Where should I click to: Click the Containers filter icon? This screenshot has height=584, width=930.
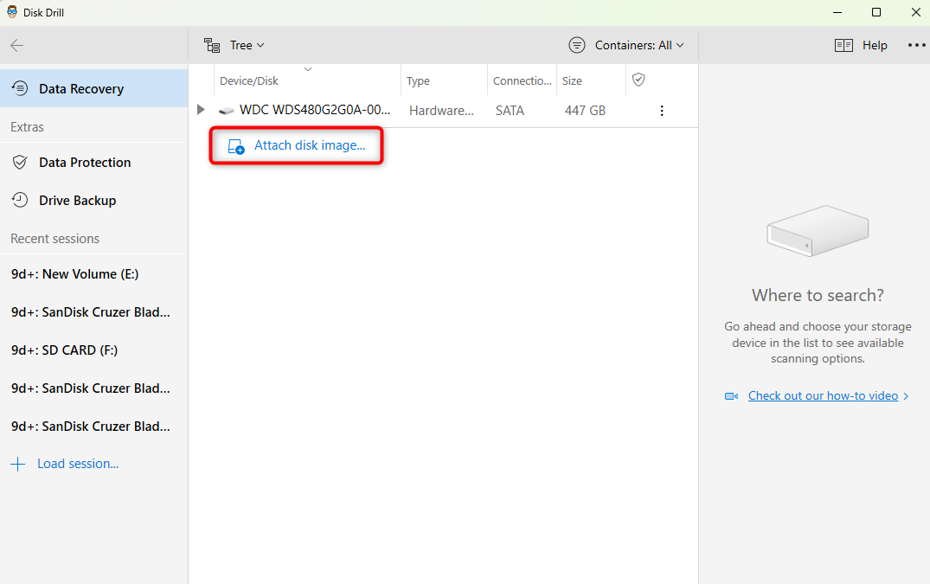(x=577, y=45)
